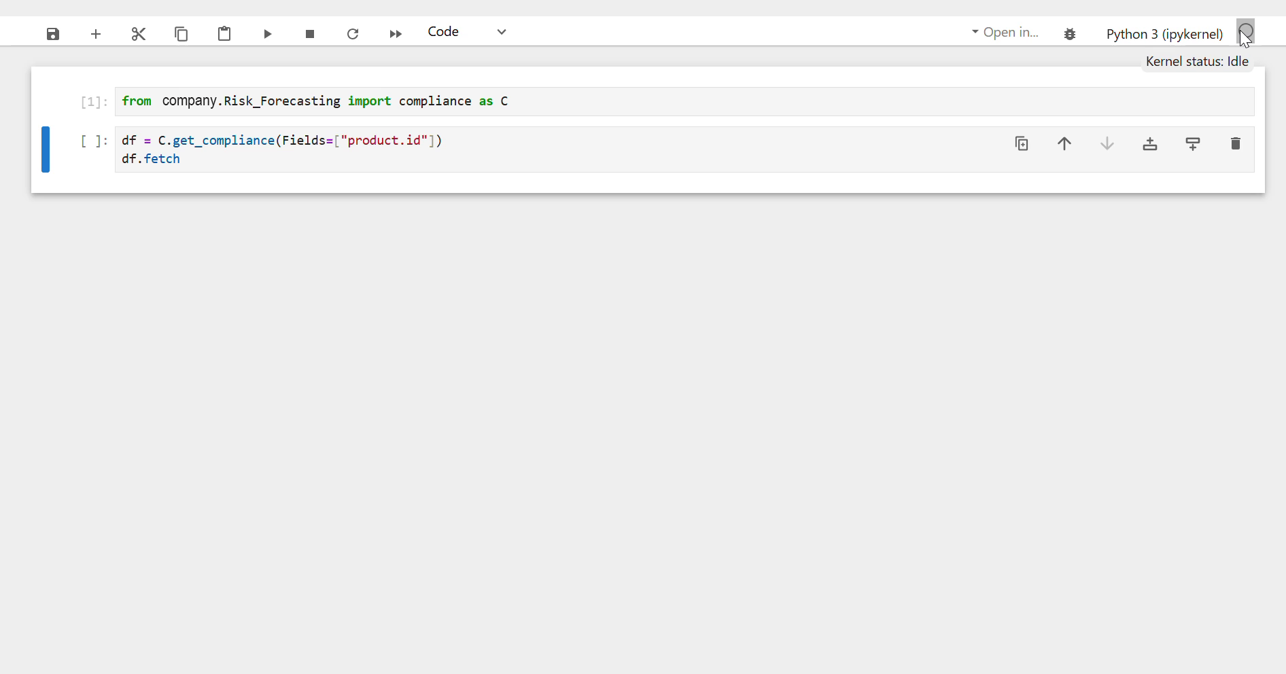This screenshot has width=1286, height=674.
Task: Enable the debugger bug icon
Action: (x=1070, y=34)
